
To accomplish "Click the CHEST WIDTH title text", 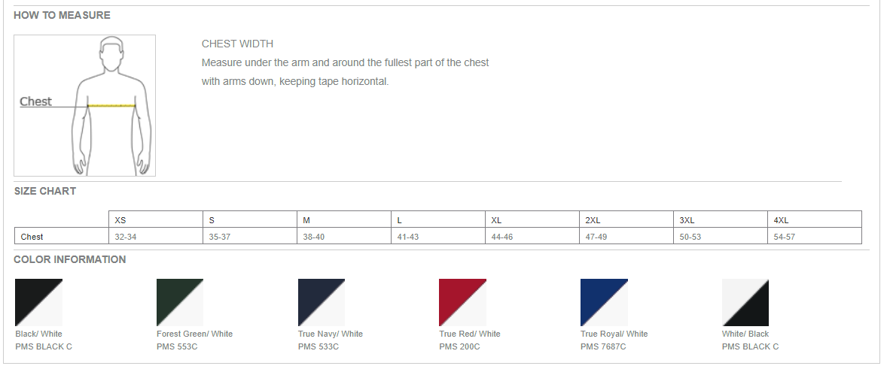I will [x=237, y=44].
